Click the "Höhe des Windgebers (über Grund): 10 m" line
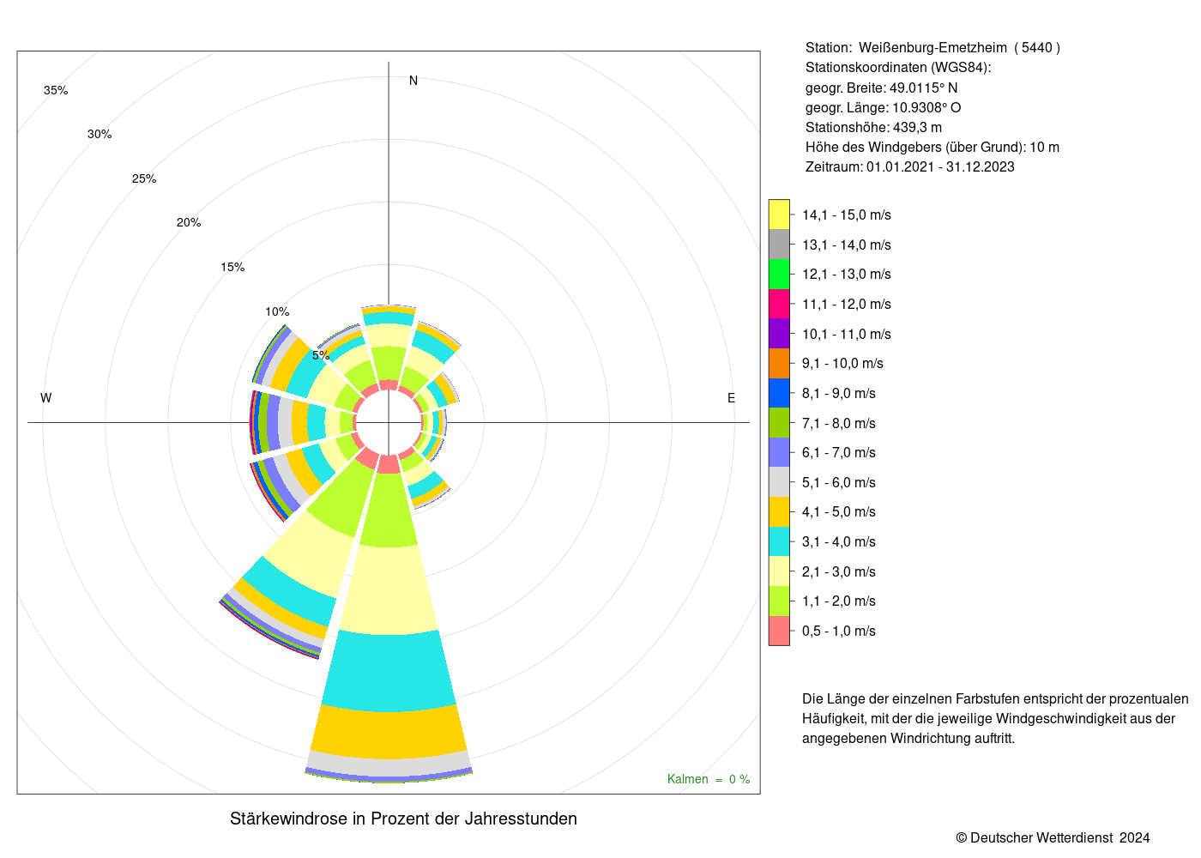 932,148
